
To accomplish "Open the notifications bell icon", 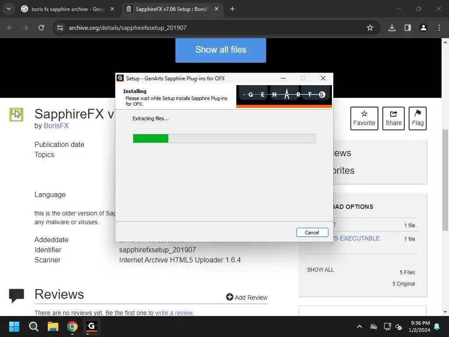I will (437, 326).
